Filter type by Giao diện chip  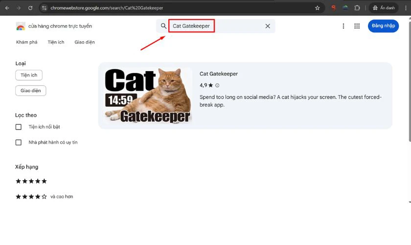31,91
